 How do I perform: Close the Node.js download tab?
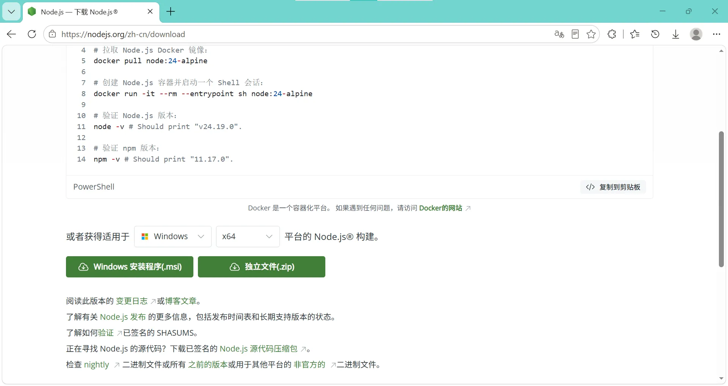point(150,12)
